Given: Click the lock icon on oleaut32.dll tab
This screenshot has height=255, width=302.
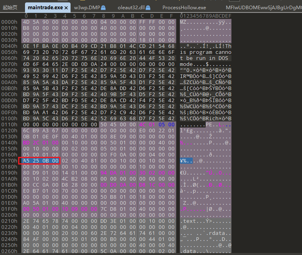Looking at the screenshot, I should (148, 8).
